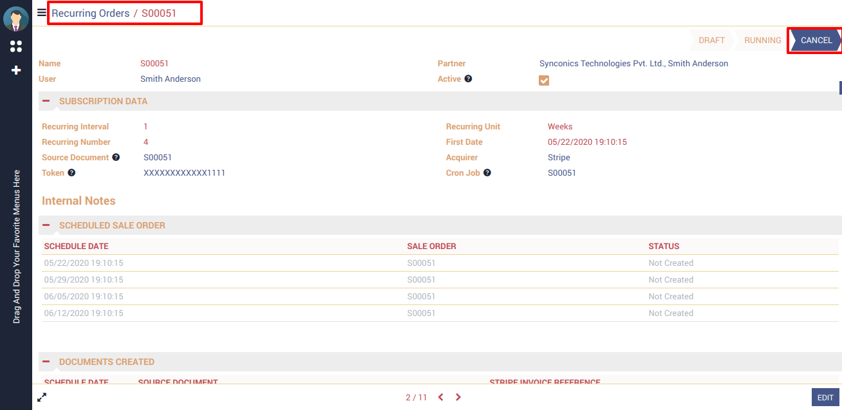Viewport: 842px width, 410px height.
Task: Click the Cron Job help icon
Action: pos(487,172)
